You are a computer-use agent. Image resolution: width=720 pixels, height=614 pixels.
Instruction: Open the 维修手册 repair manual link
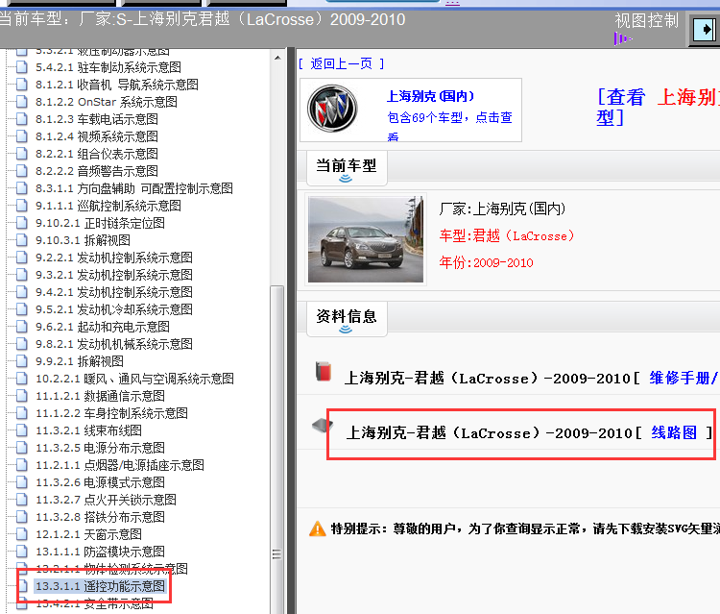(684, 378)
